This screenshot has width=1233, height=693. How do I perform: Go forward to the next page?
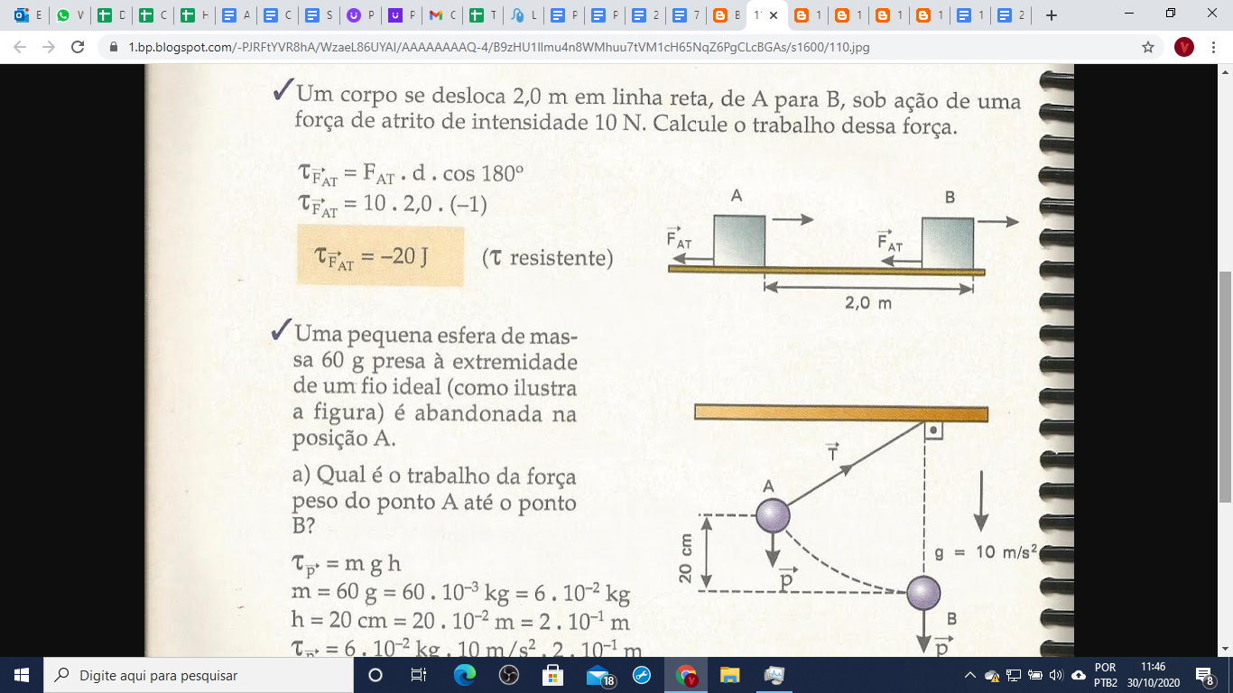50,47
